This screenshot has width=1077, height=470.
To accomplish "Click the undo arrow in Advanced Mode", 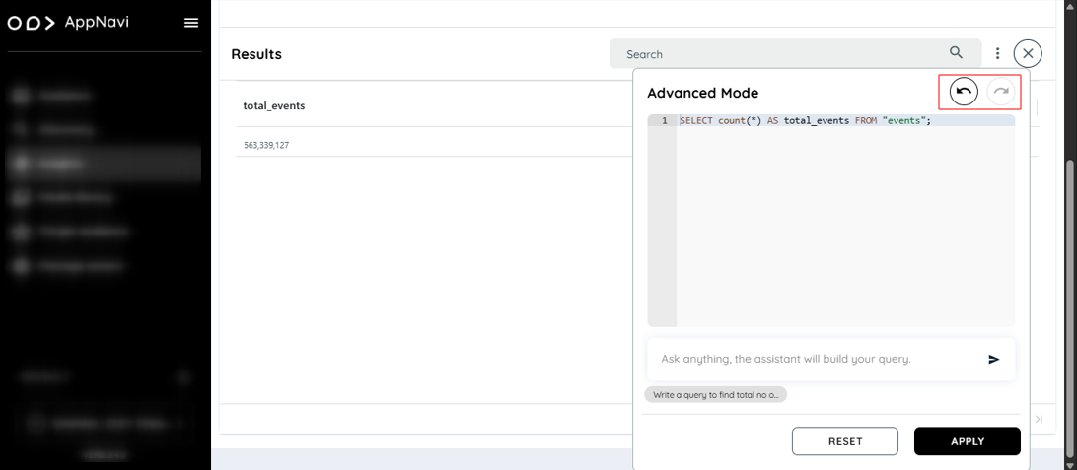I will point(964,92).
